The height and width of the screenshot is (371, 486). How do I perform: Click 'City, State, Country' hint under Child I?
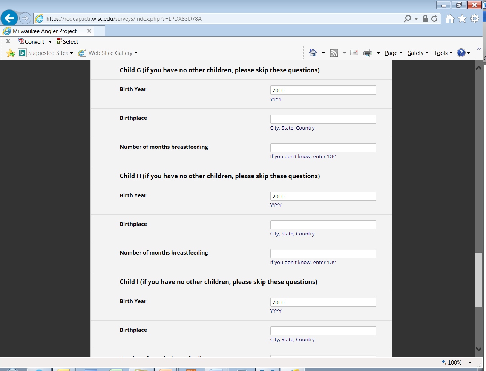click(x=293, y=339)
